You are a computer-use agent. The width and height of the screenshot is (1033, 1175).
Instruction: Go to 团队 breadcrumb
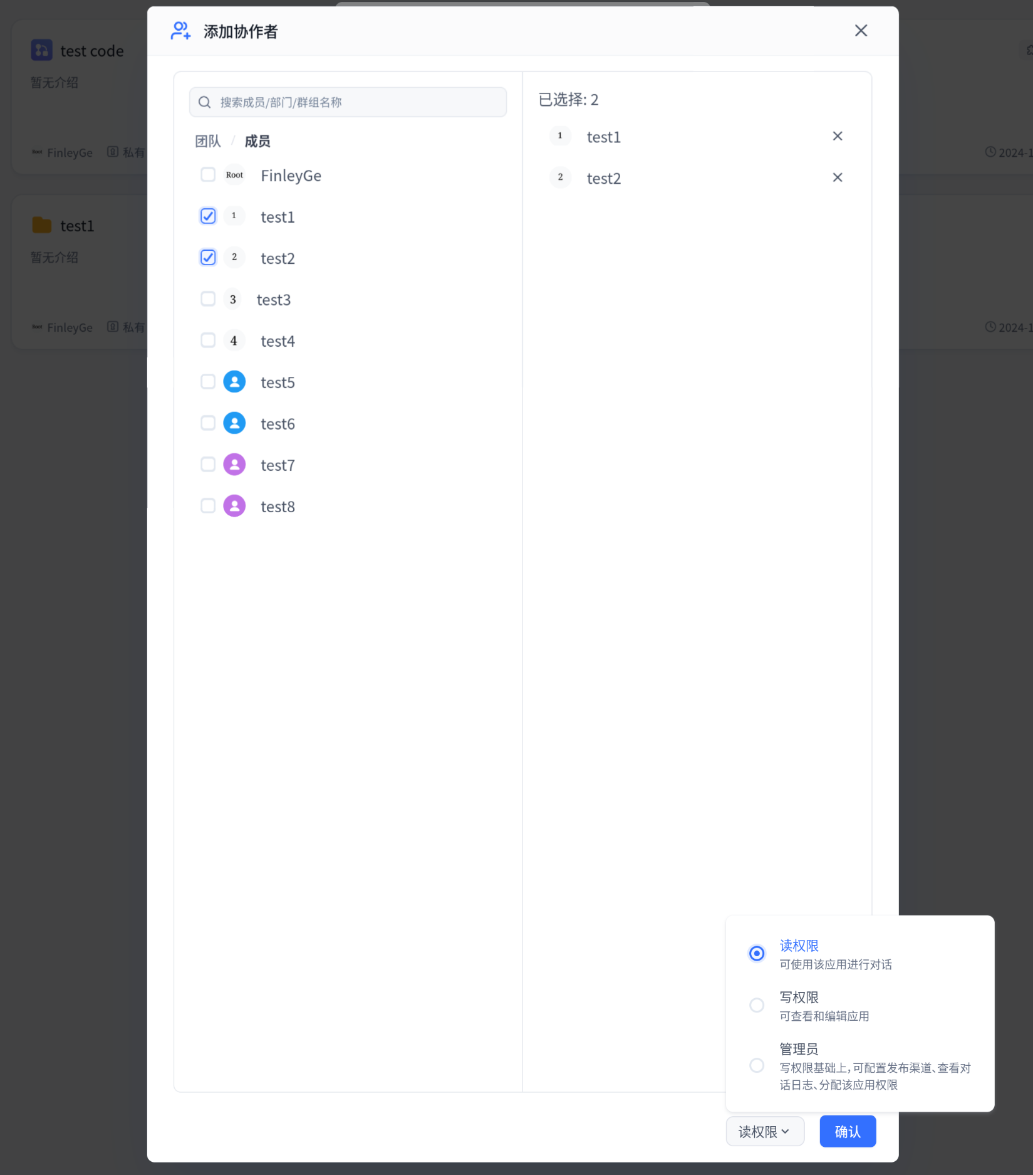(208, 141)
